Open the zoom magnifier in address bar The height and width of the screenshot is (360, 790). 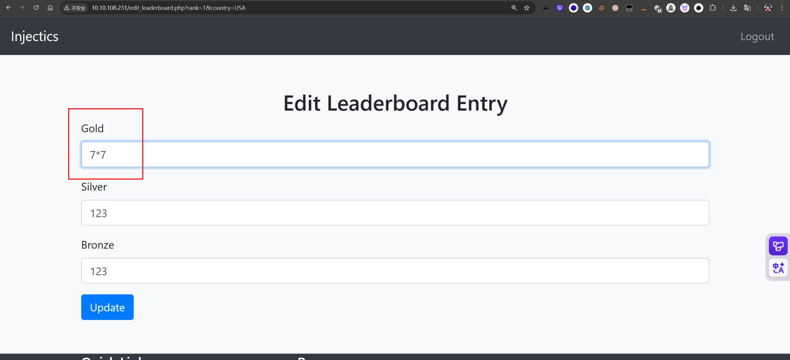[514, 8]
